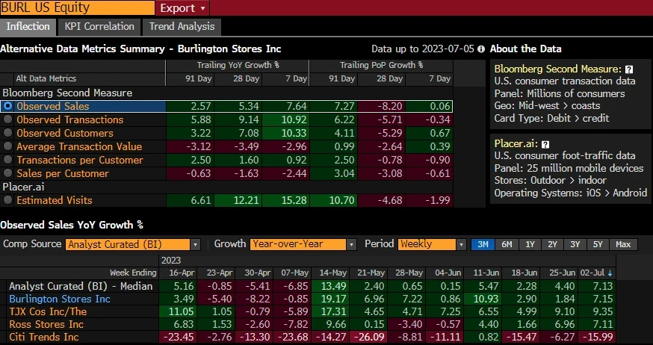The image size is (653, 345).
Task: Open the Period Weekly dropdown
Action: (x=459, y=244)
